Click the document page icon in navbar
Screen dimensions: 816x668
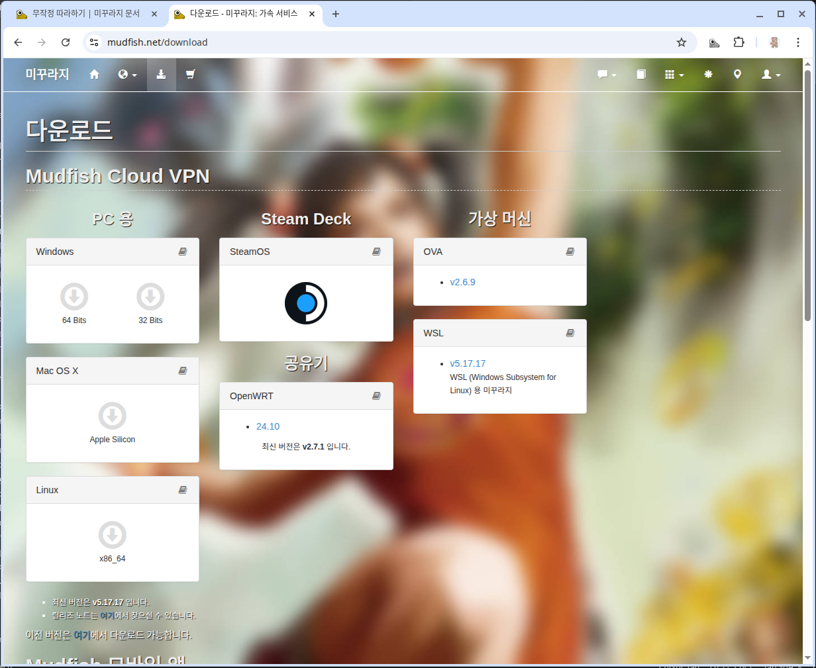click(x=641, y=74)
